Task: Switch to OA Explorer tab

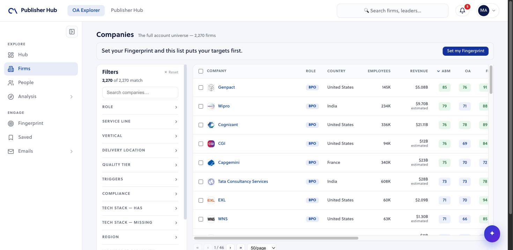Action: [x=86, y=10]
